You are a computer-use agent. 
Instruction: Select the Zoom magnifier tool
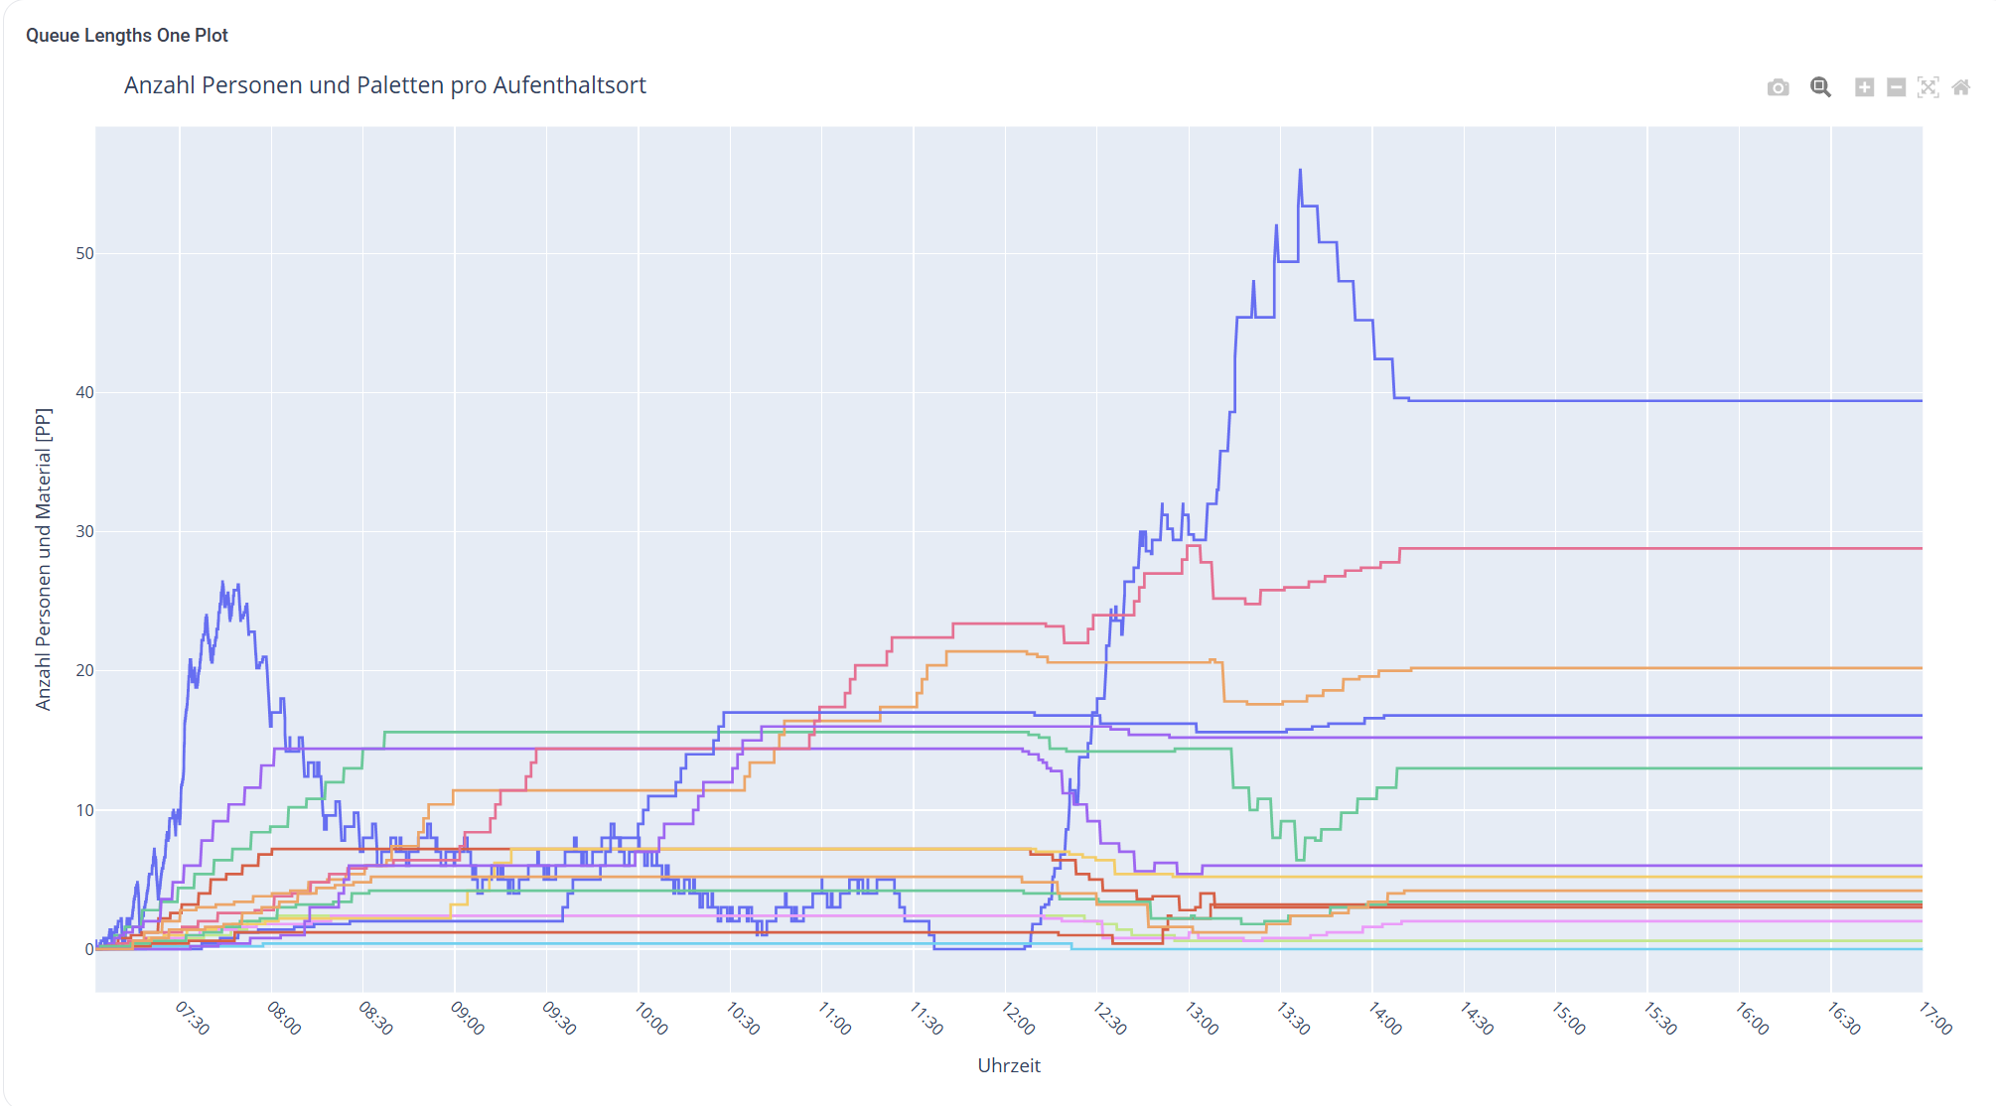(1820, 87)
